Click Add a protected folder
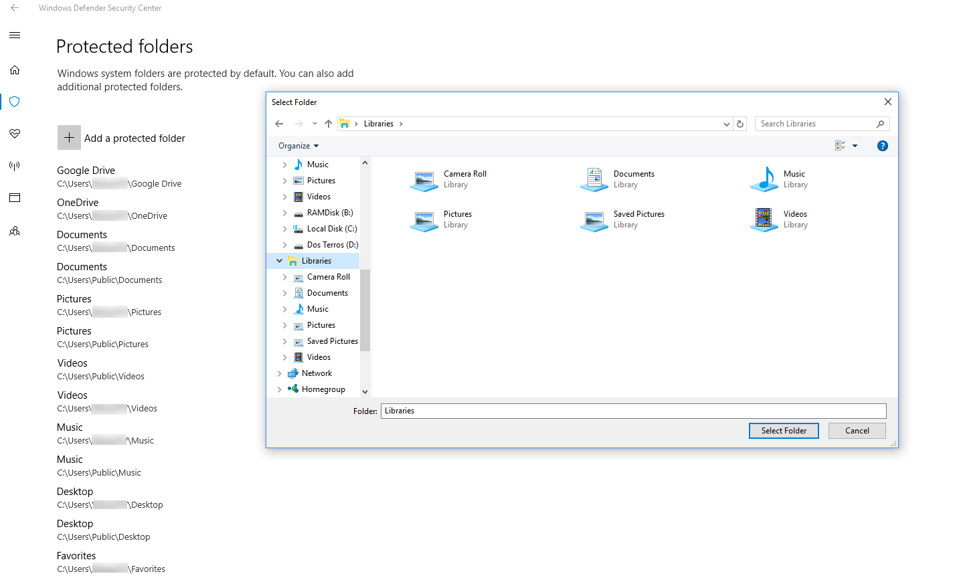Viewport: 961px width, 586px height. pyautogui.click(x=121, y=138)
